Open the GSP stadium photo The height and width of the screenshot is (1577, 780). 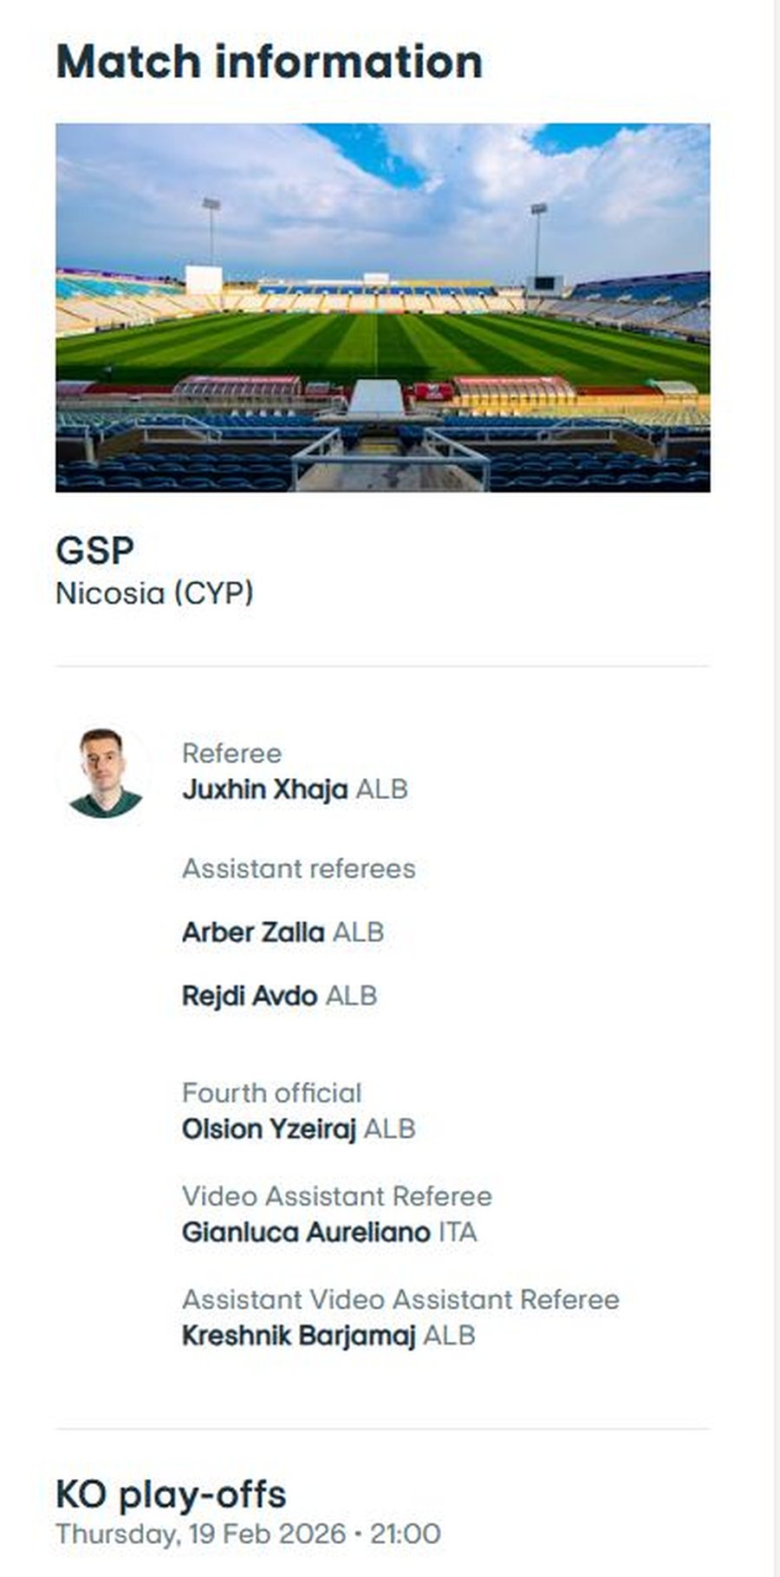click(382, 308)
